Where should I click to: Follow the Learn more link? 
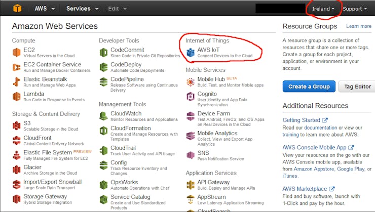point(359,26)
